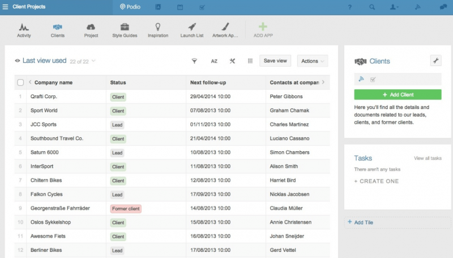Open the contacts book icon in the top bar

click(158, 7)
